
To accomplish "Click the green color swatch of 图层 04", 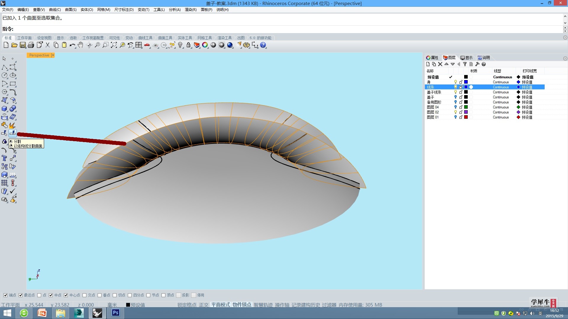I will coord(466,107).
